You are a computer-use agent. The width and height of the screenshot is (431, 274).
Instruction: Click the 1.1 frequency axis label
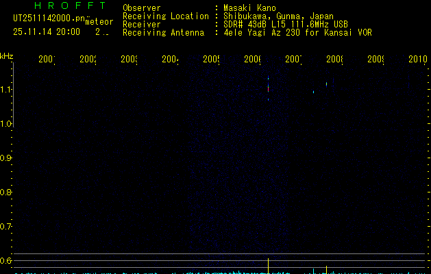(x=5, y=89)
